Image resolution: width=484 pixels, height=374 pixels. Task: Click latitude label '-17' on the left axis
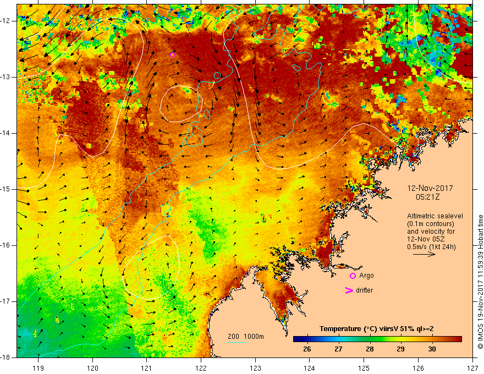pos(5,301)
